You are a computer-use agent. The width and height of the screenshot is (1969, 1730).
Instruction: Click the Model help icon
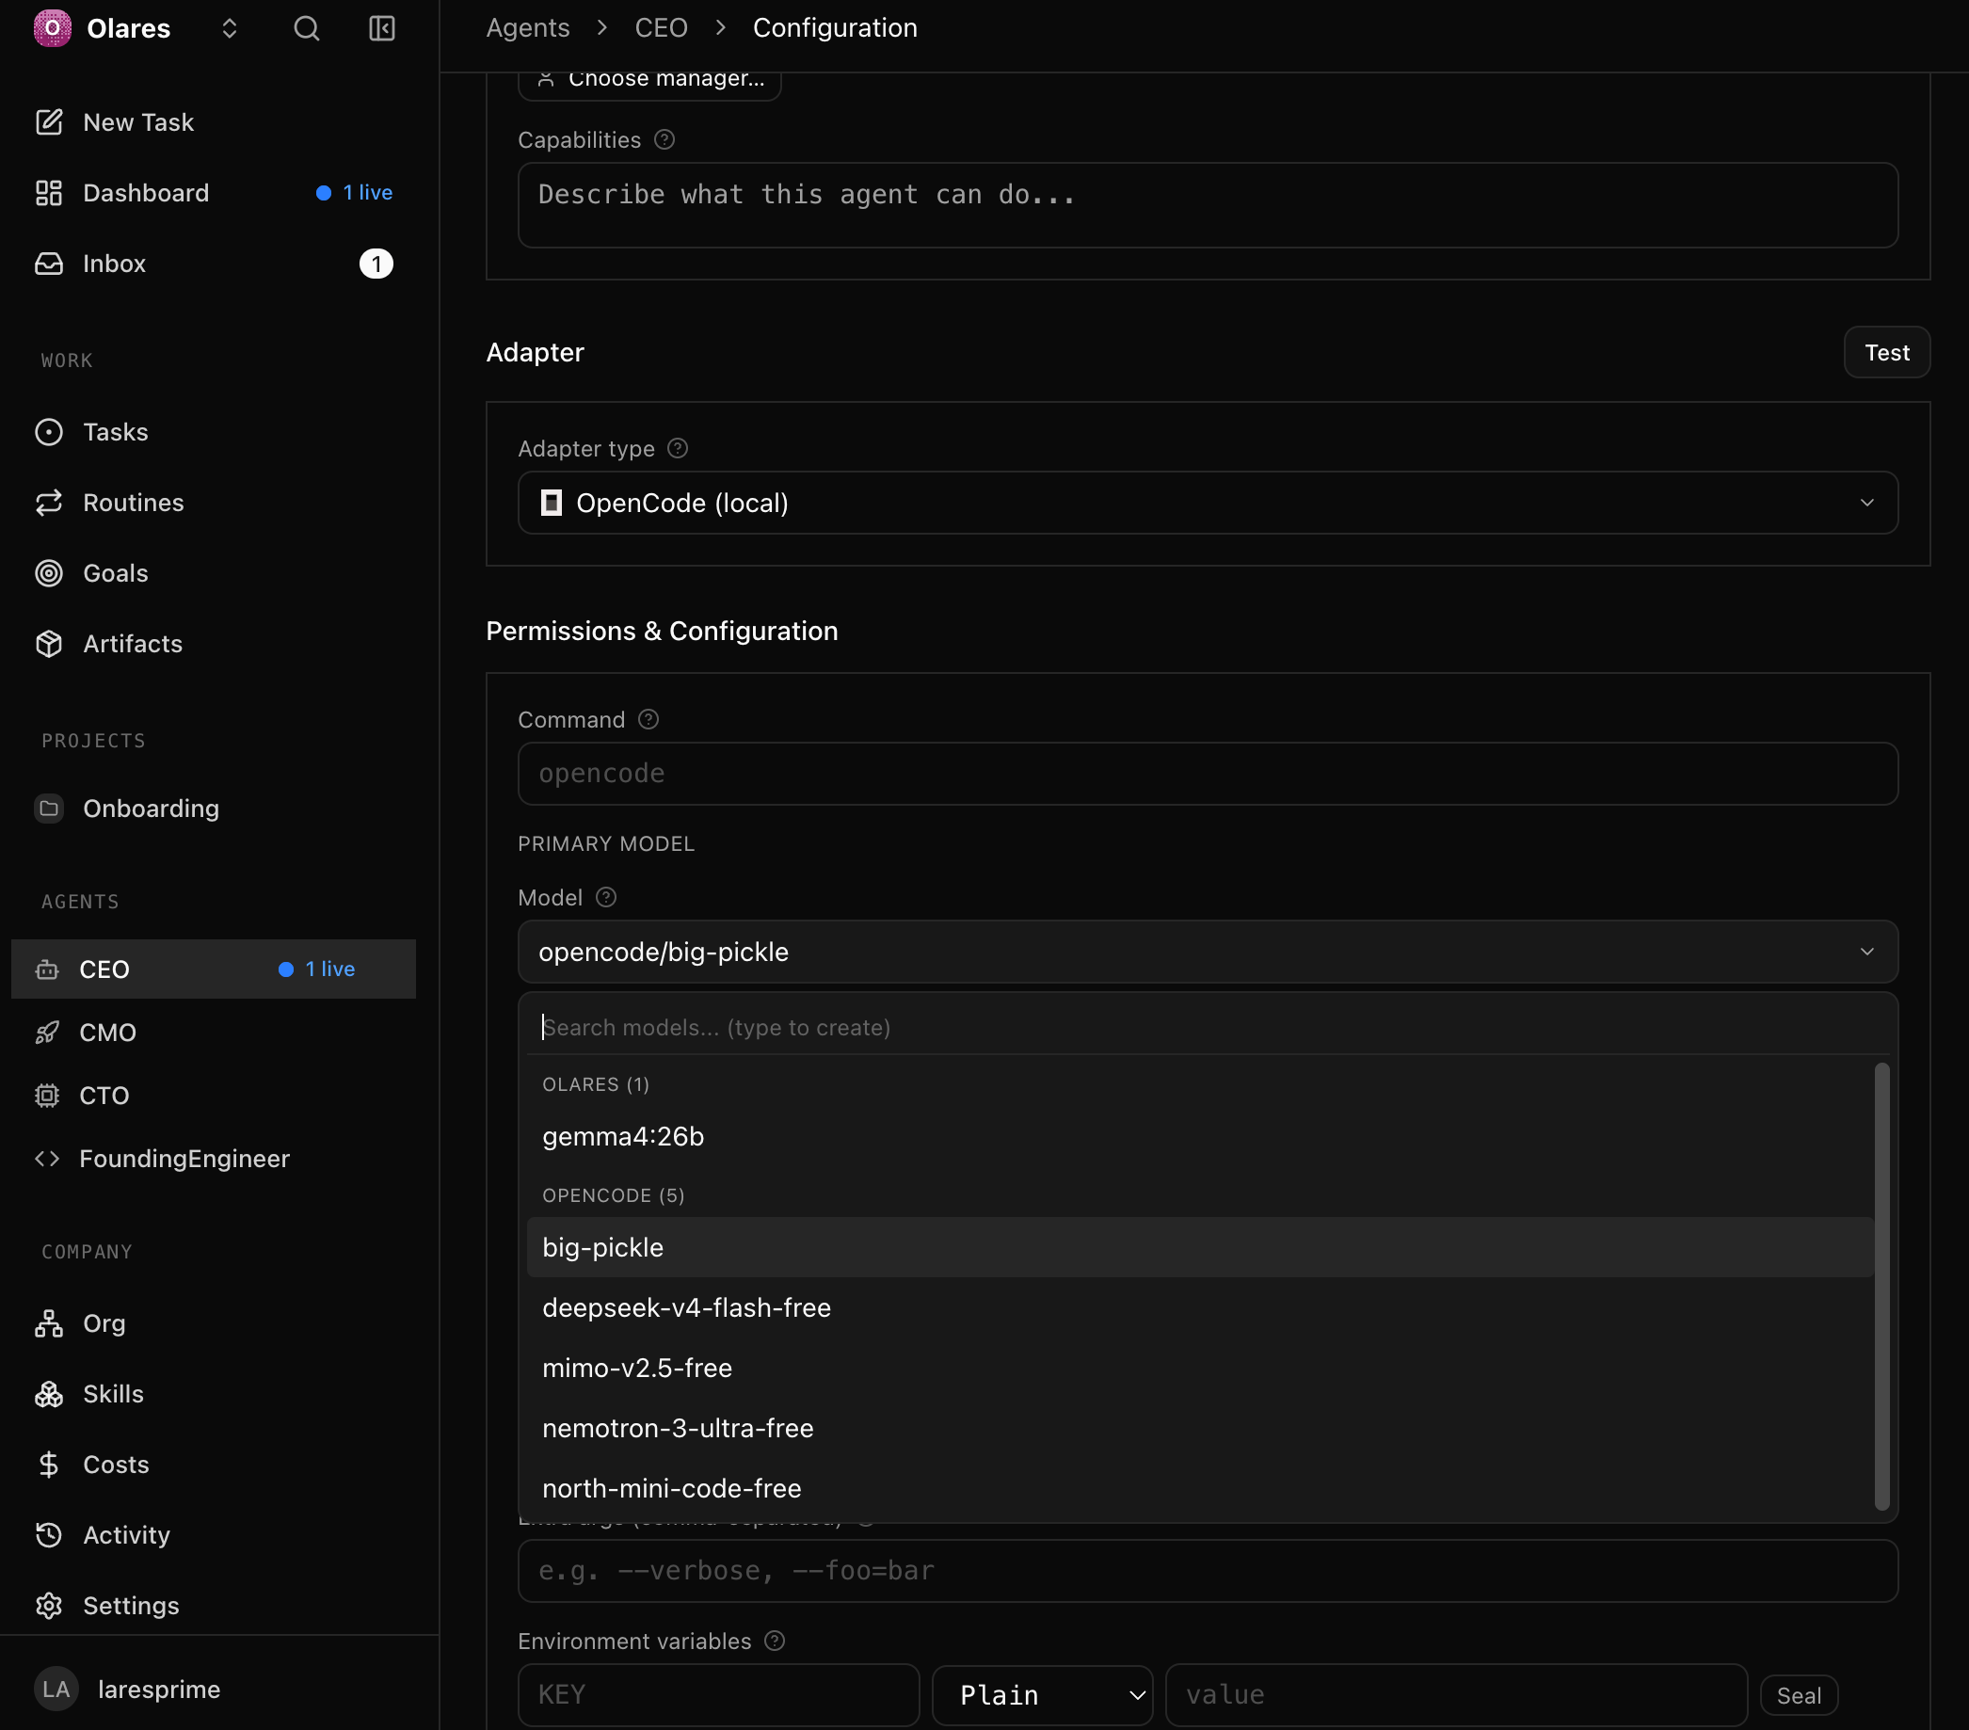tap(606, 898)
